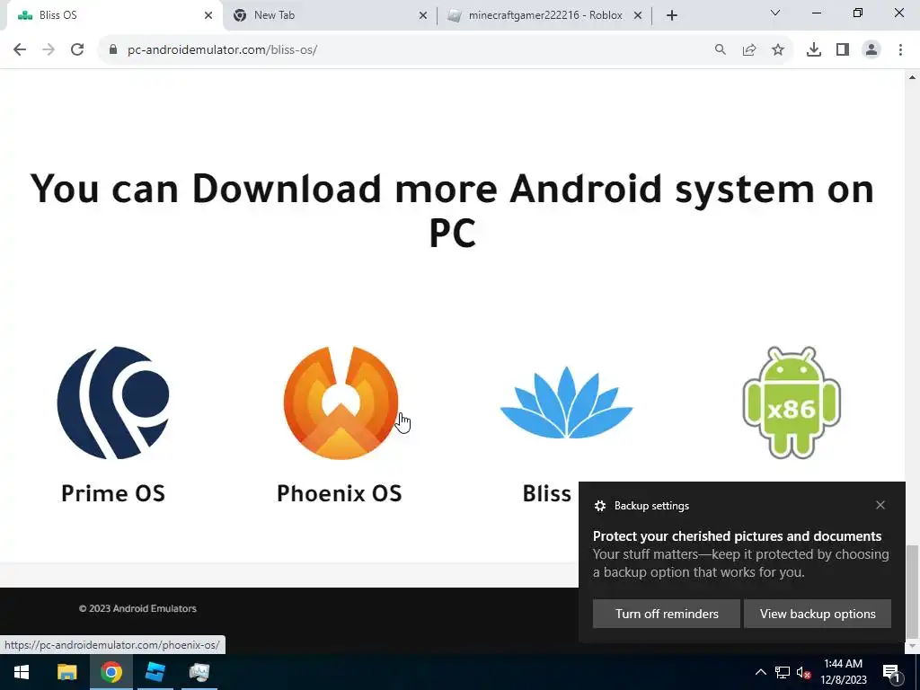This screenshot has width=920, height=690.
Task: Click the Phoenix OS orange logo
Action: click(x=341, y=402)
